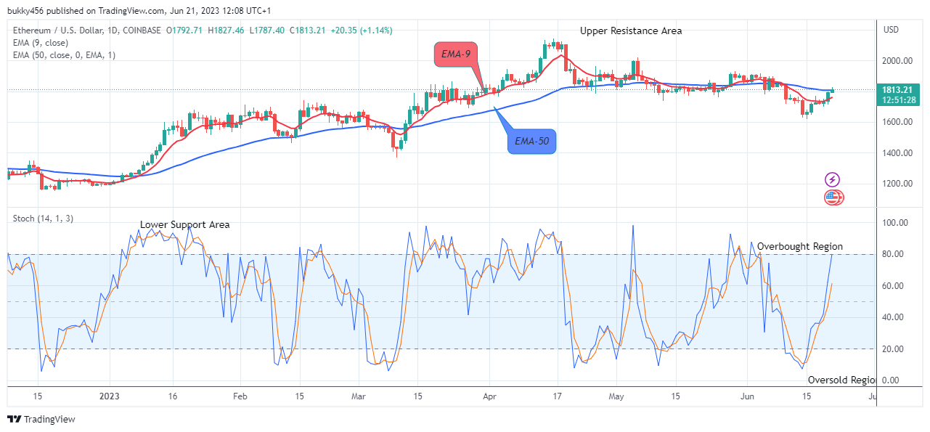Image resolution: width=930 pixels, height=432 pixels.
Task: Click the Upper Resistance Area text annotation
Action: point(631,30)
